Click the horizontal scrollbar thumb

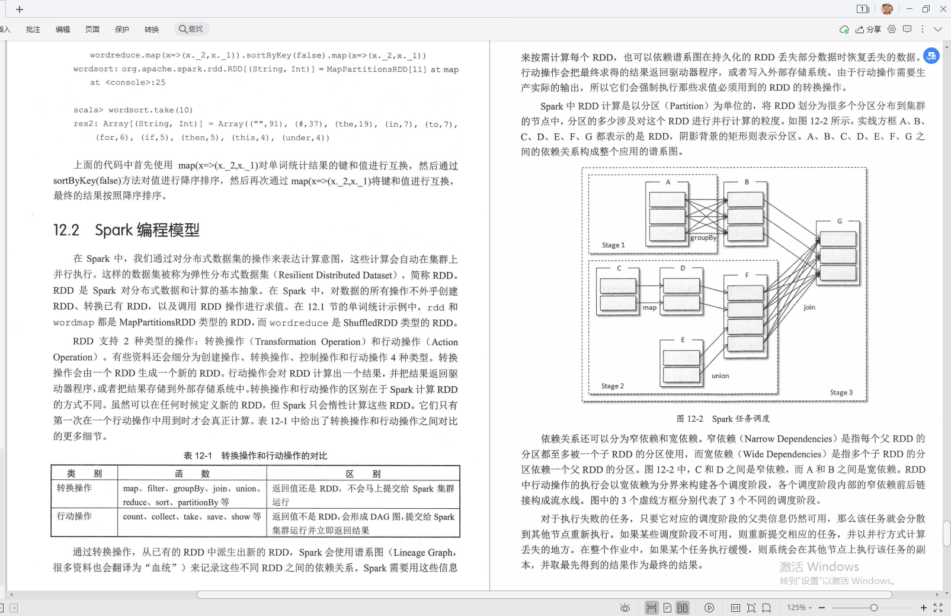click(x=545, y=595)
